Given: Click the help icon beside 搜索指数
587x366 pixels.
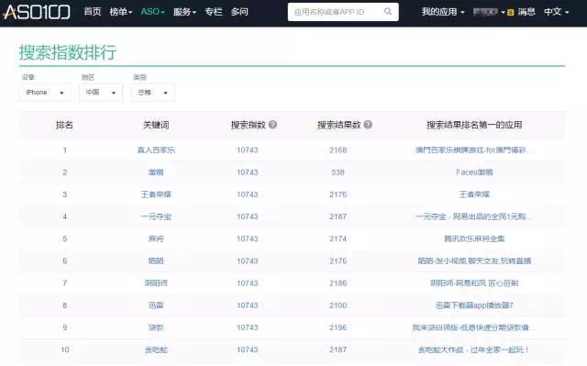Looking at the screenshot, I should point(273,125).
